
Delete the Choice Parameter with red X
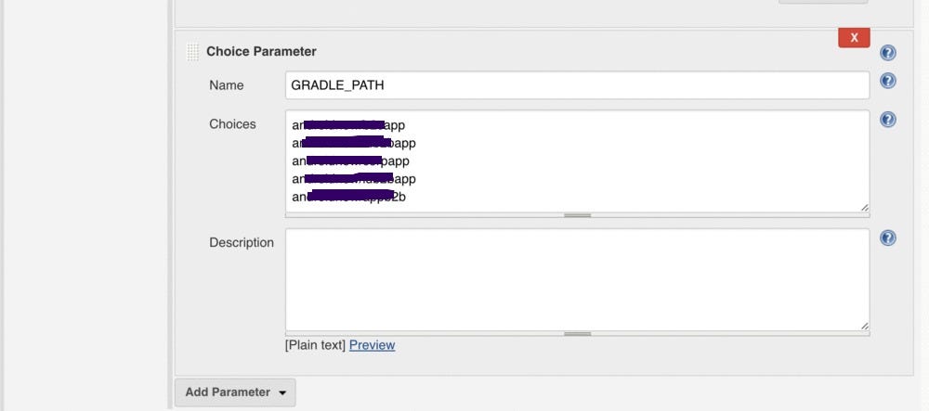(x=854, y=37)
